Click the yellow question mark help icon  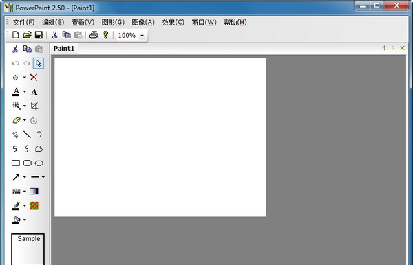[105, 35]
